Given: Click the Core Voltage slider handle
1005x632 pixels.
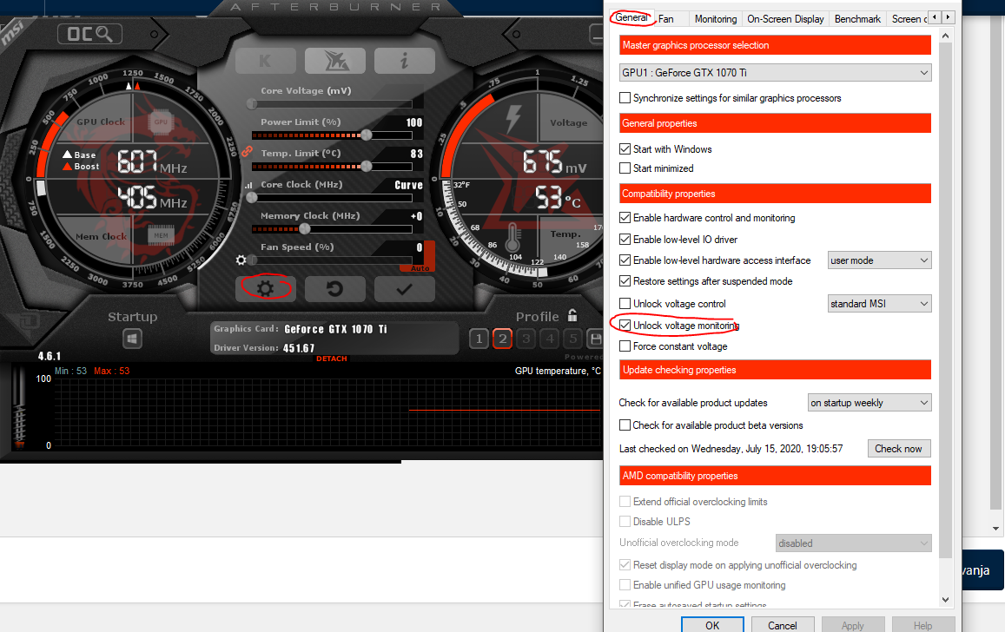Looking at the screenshot, I should click(252, 103).
